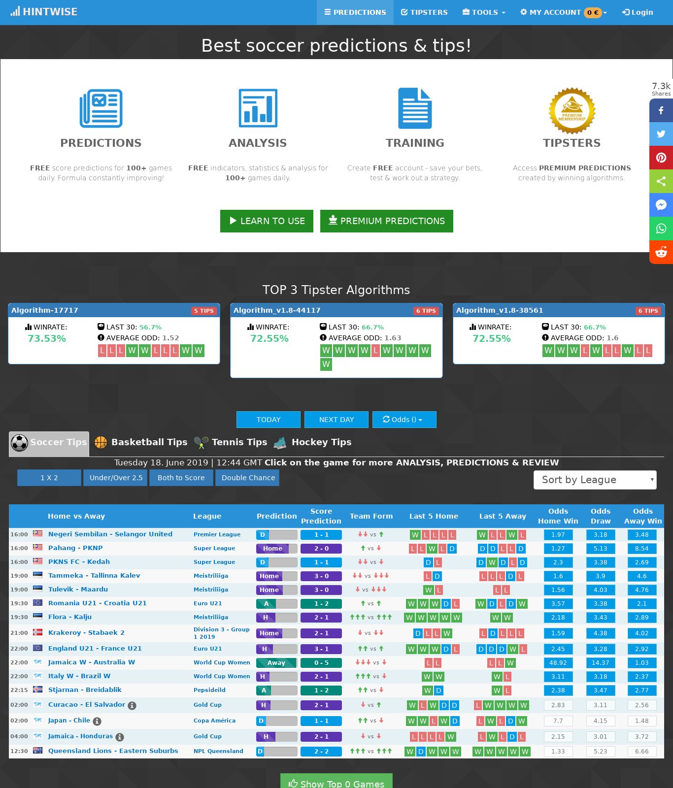
Task: Open the Tools dropdown menu
Action: click(484, 12)
